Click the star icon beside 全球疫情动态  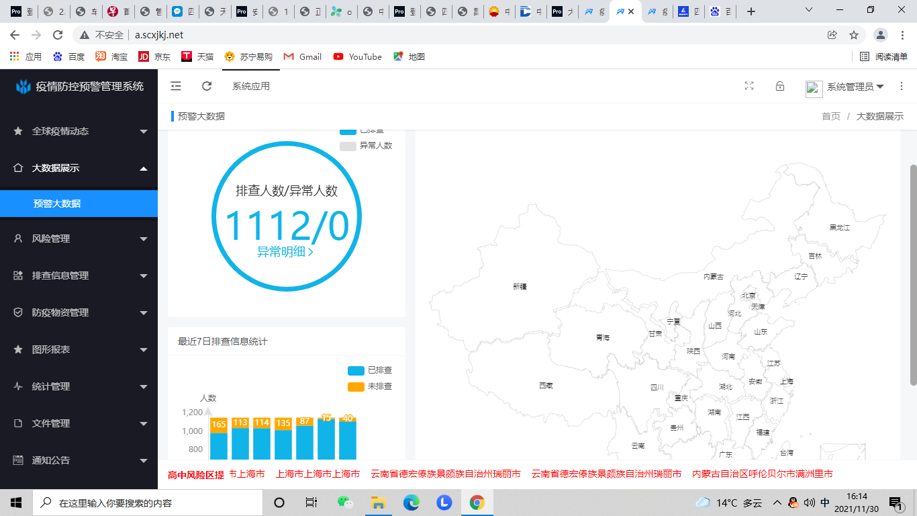18,131
